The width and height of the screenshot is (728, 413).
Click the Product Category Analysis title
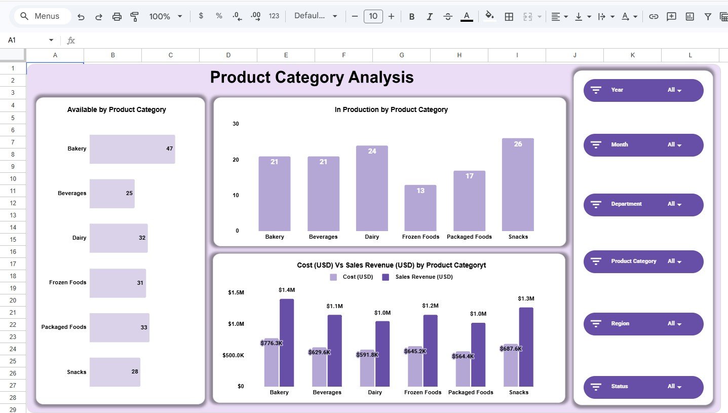pos(312,78)
